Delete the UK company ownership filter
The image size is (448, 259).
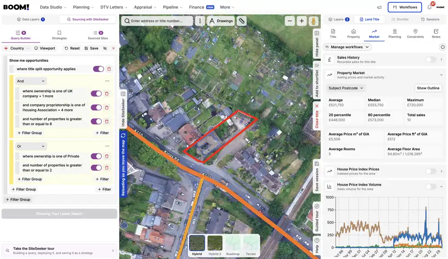click(x=107, y=93)
